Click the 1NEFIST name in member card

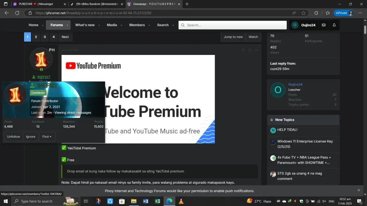coord(47,86)
